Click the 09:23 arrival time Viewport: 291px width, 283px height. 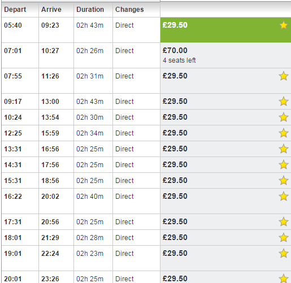(50, 25)
